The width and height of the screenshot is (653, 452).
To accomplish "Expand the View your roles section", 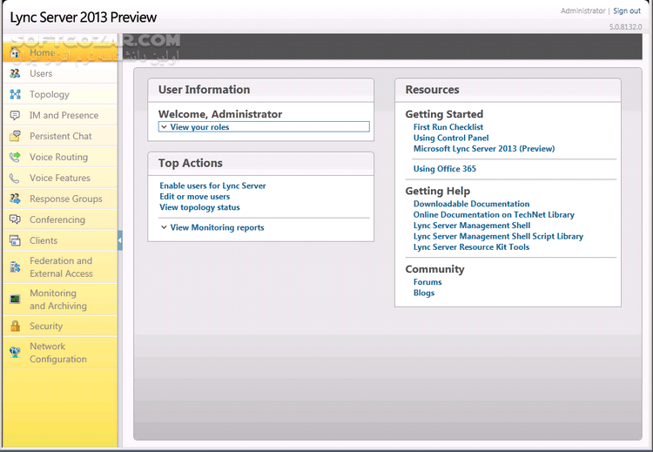I will [x=199, y=127].
